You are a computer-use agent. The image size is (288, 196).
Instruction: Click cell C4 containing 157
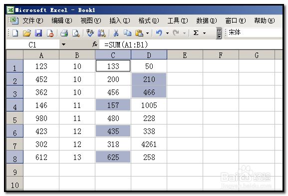(113, 105)
